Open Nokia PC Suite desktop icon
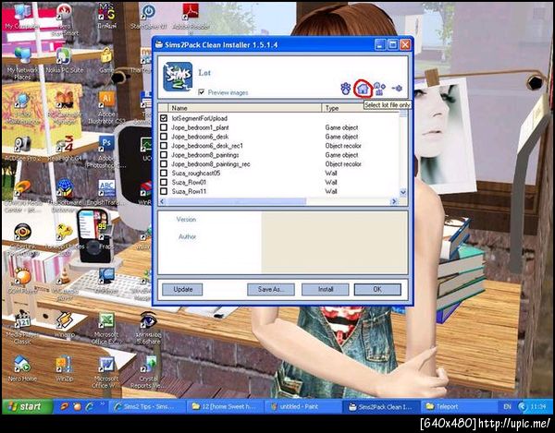 click(x=64, y=61)
